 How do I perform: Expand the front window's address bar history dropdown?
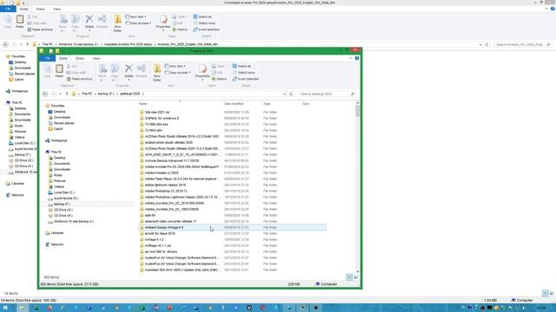284,94
